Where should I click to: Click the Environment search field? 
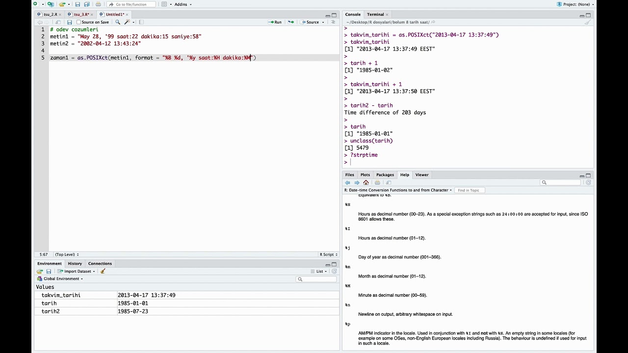click(317, 279)
